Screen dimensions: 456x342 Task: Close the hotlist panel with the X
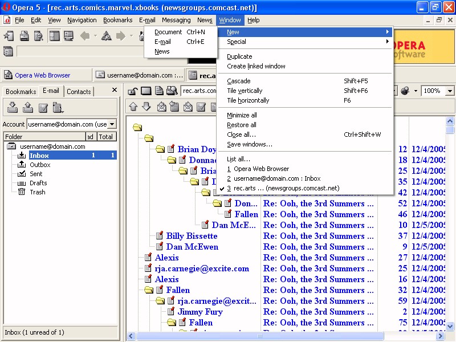coord(115,90)
